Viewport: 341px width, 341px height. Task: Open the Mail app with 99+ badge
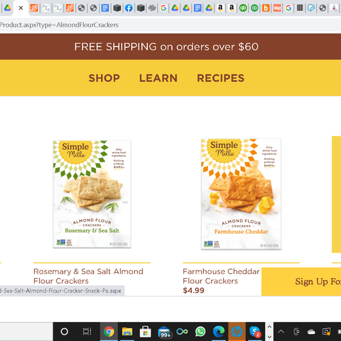(x=164, y=332)
